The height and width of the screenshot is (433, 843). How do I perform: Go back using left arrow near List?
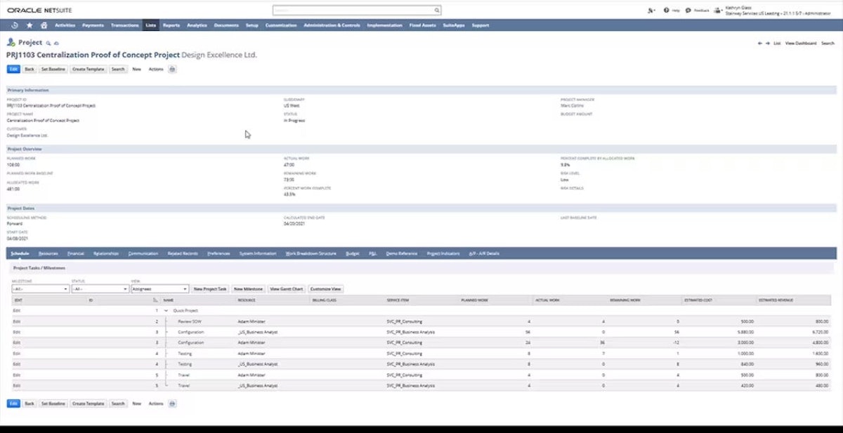(x=761, y=43)
